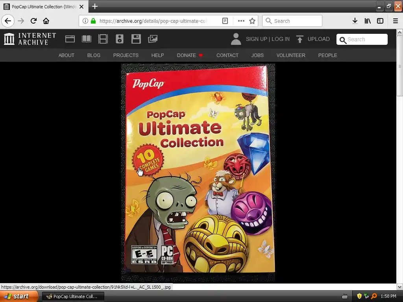The image size is (403, 302).
Task: Open the DONATE menu item
Action: [x=190, y=55]
